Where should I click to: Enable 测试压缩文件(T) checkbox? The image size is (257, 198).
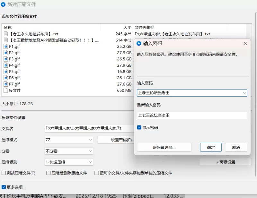tap(4, 173)
